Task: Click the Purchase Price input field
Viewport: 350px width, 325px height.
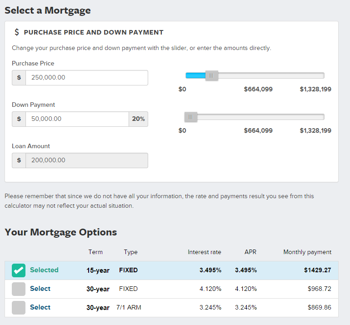Action: point(86,78)
